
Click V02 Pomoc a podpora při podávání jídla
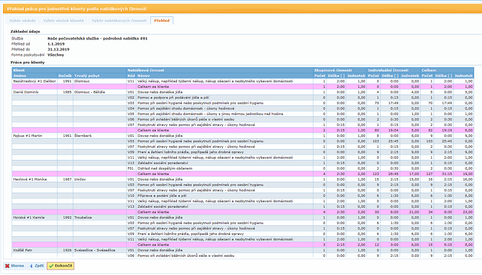tap(243, 98)
